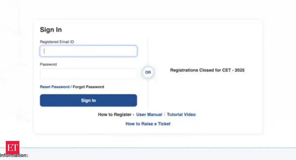Open the User Manual link
296x160 pixels.
click(x=149, y=114)
